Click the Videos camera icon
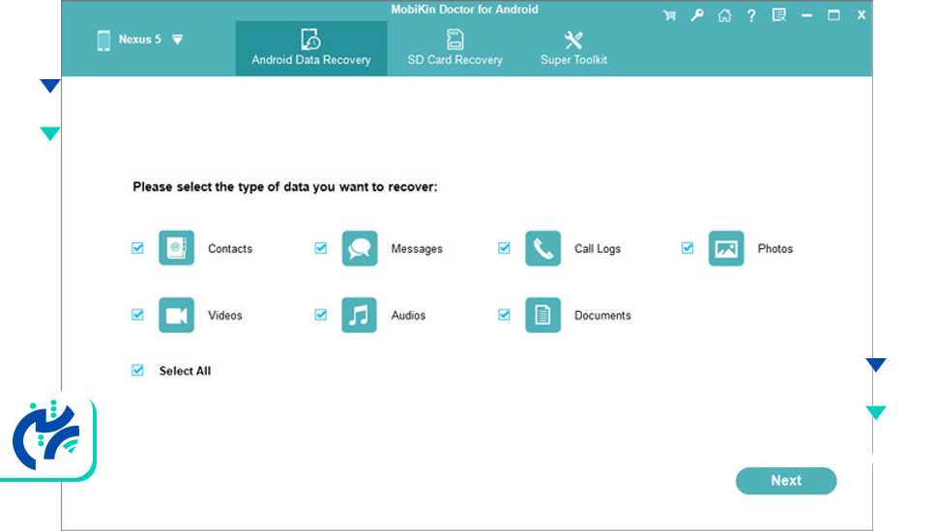The image size is (935, 531). click(x=177, y=315)
